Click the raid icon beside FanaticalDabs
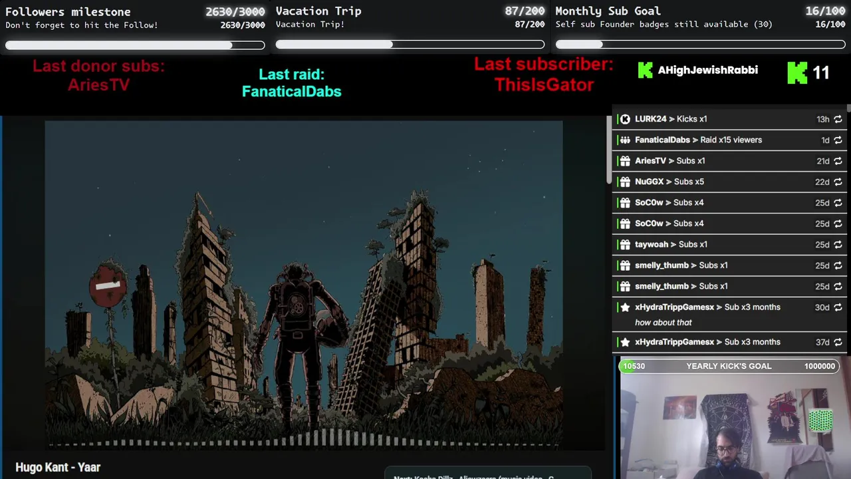The image size is (851, 479). 625,140
